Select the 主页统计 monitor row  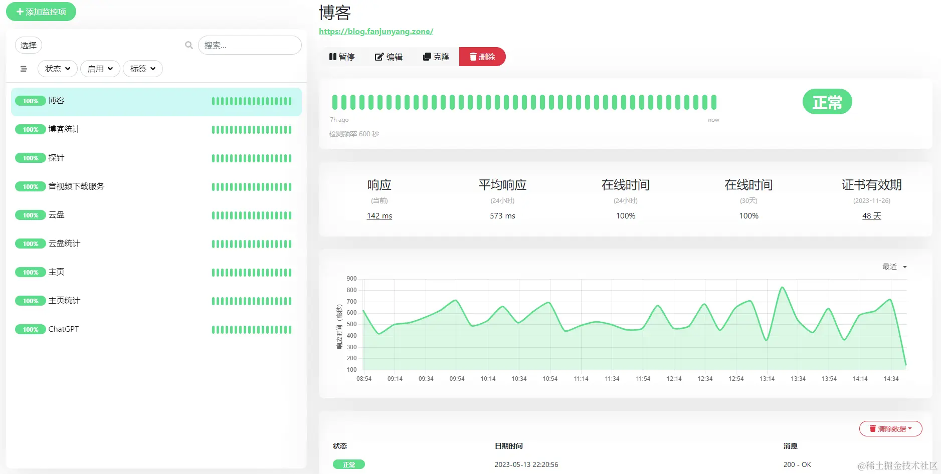[156, 301]
